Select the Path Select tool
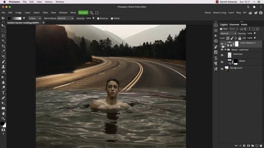264x148 pixels. tap(3, 103)
